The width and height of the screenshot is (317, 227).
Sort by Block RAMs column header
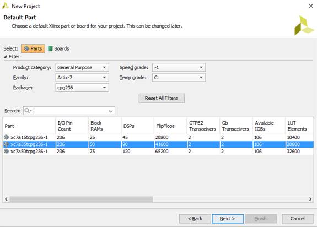[105, 126]
